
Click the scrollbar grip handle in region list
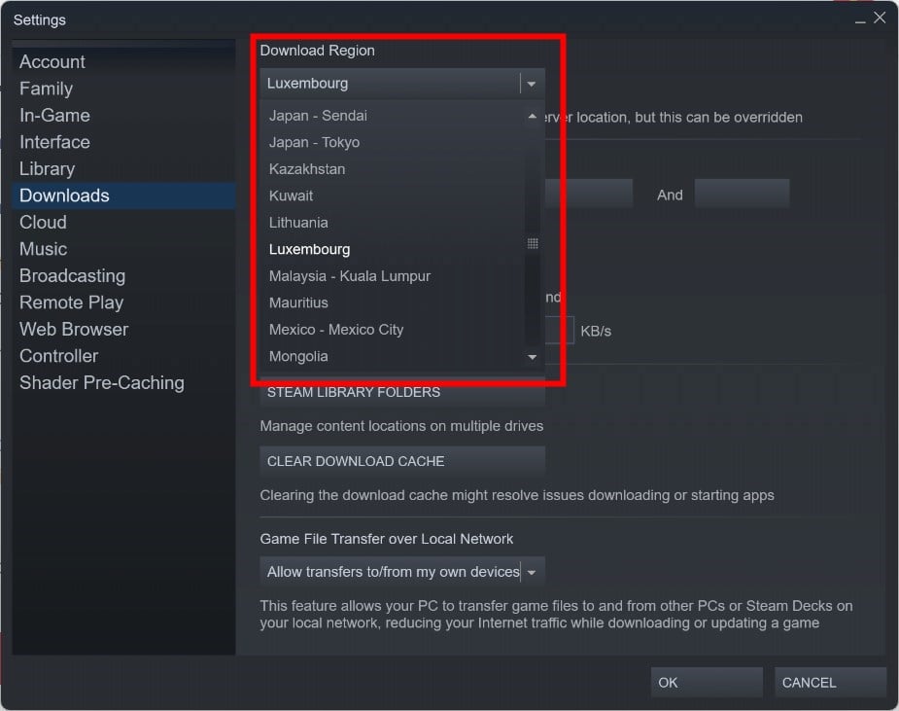(x=532, y=243)
